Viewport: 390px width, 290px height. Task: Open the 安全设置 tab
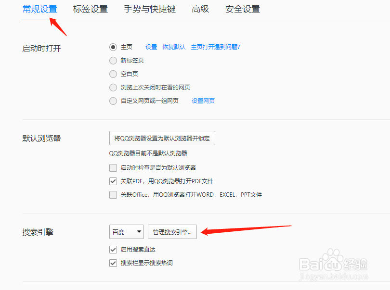[243, 9]
